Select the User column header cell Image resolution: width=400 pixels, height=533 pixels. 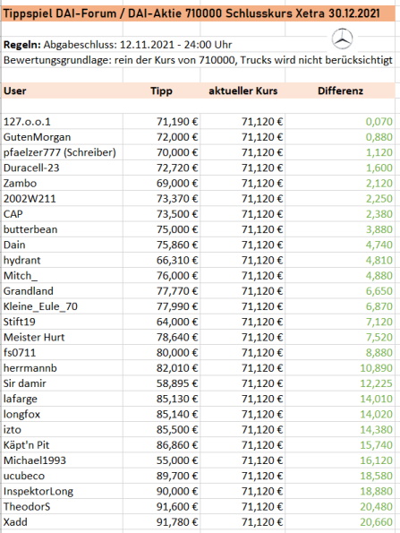(62, 90)
